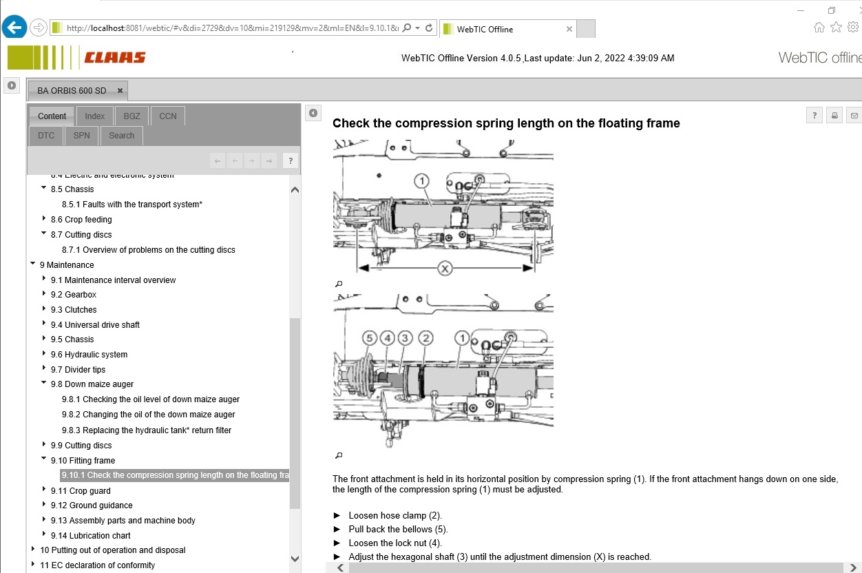Click navigation panel help question mark

291,160
